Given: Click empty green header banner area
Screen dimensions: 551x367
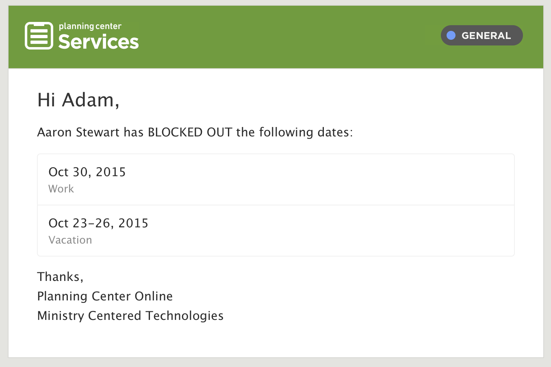Looking at the screenshot, I should (x=284, y=37).
